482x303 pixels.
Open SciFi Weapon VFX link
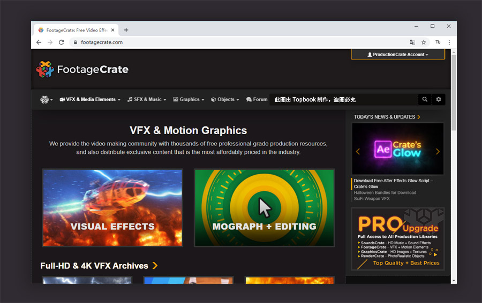[x=372, y=198]
